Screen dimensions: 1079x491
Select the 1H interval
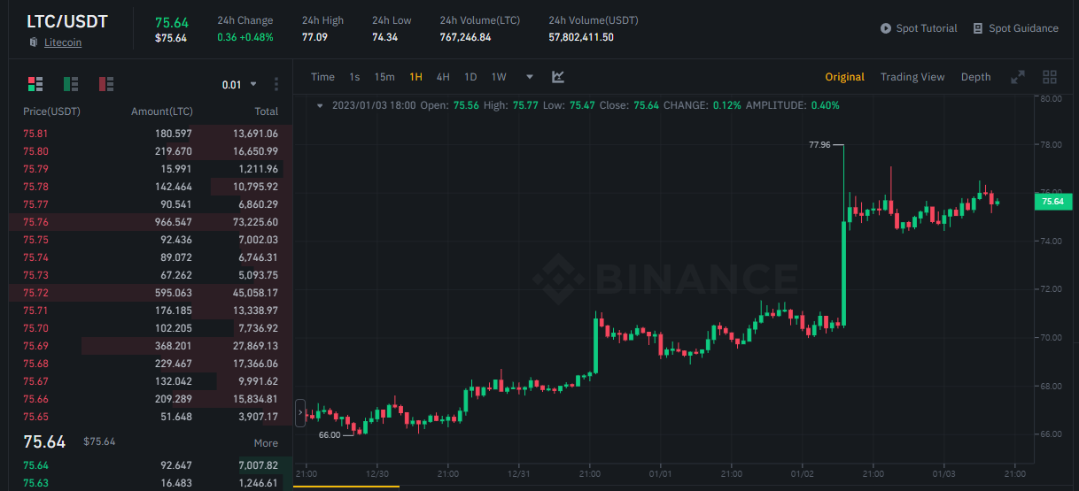click(x=415, y=77)
